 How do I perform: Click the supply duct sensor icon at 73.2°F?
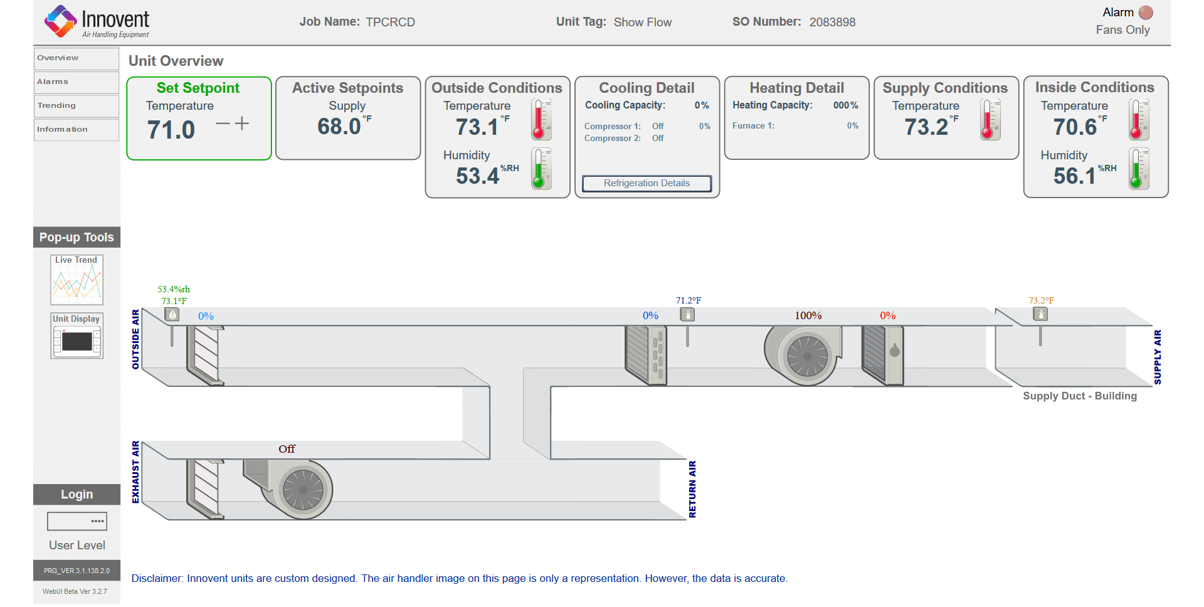(x=1040, y=314)
